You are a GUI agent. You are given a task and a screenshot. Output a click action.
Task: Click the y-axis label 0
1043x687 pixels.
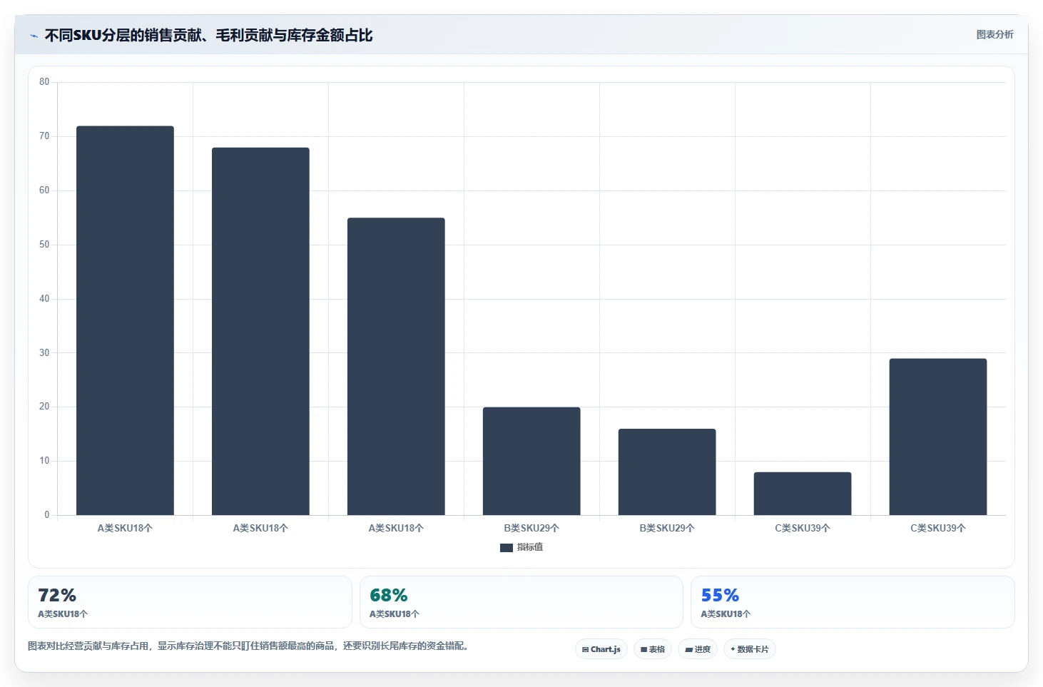(47, 515)
